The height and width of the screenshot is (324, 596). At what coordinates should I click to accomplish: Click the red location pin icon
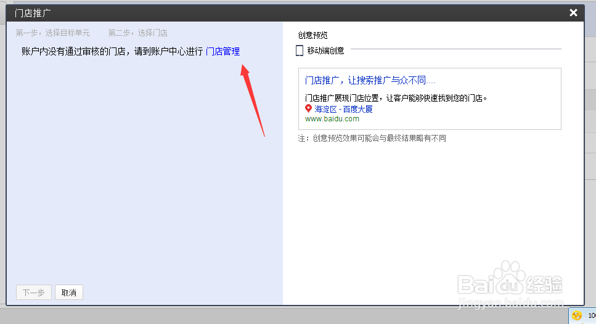(308, 108)
